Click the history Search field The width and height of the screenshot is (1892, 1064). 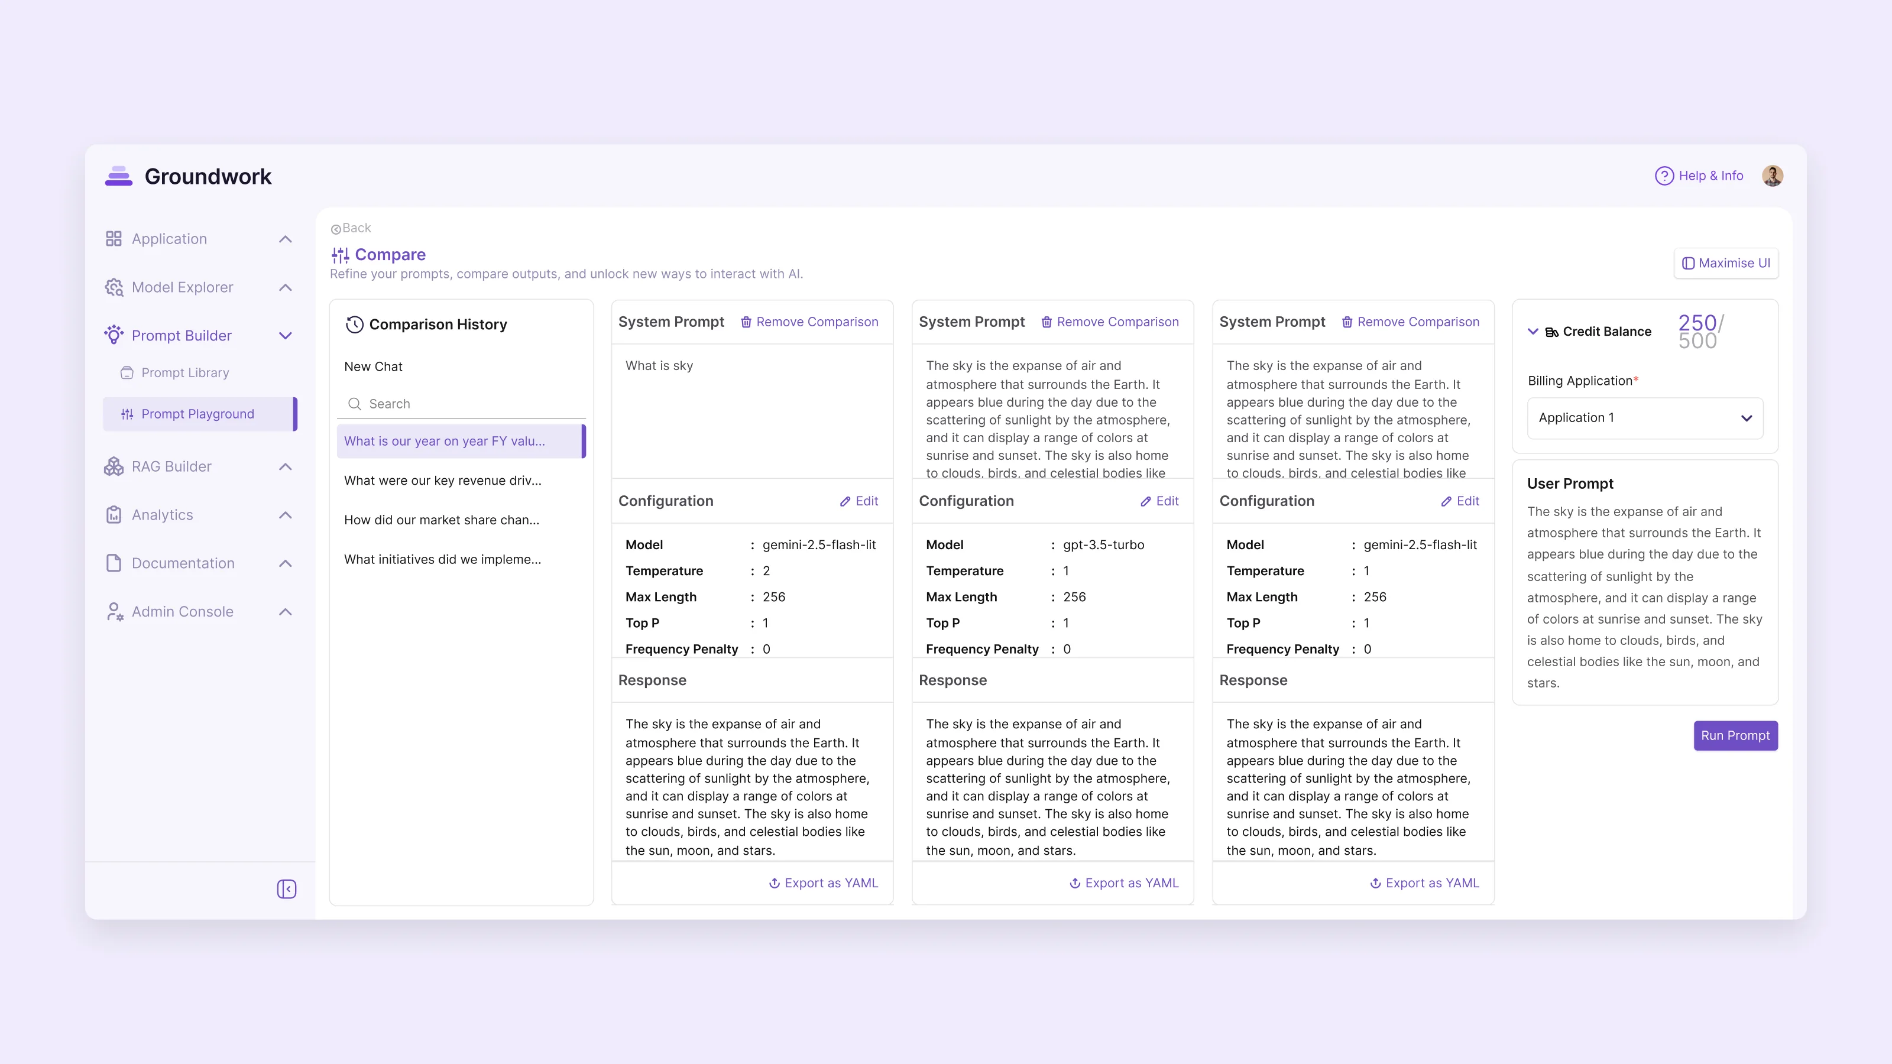pos(461,404)
